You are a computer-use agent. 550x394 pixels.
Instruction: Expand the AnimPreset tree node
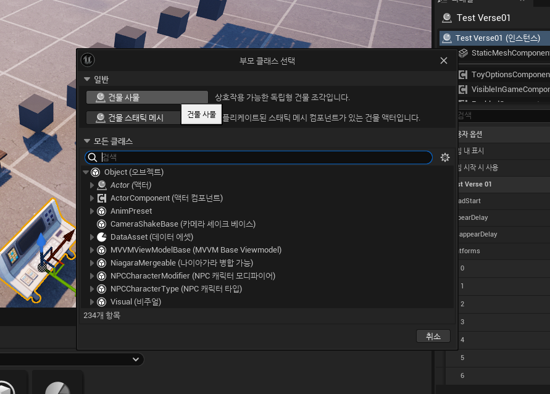click(92, 211)
